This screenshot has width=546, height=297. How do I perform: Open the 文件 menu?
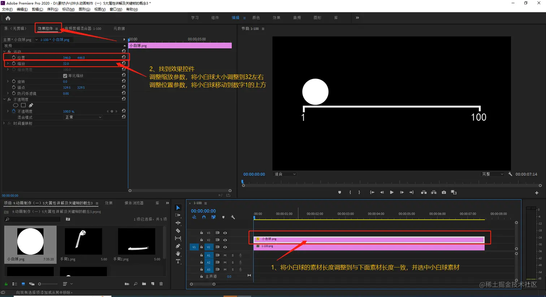pyautogui.click(x=7, y=9)
